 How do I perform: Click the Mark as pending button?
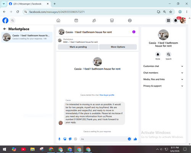78,47
